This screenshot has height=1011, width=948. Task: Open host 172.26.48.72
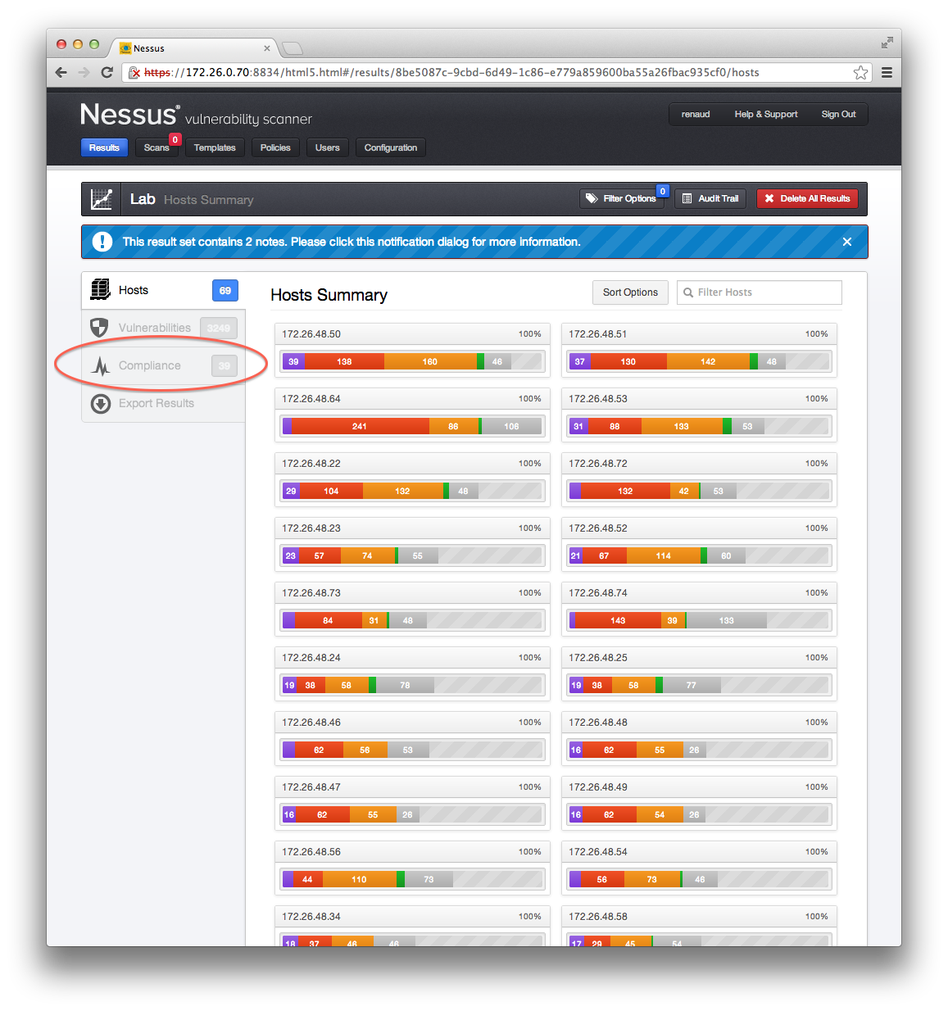(x=699, y=478)
